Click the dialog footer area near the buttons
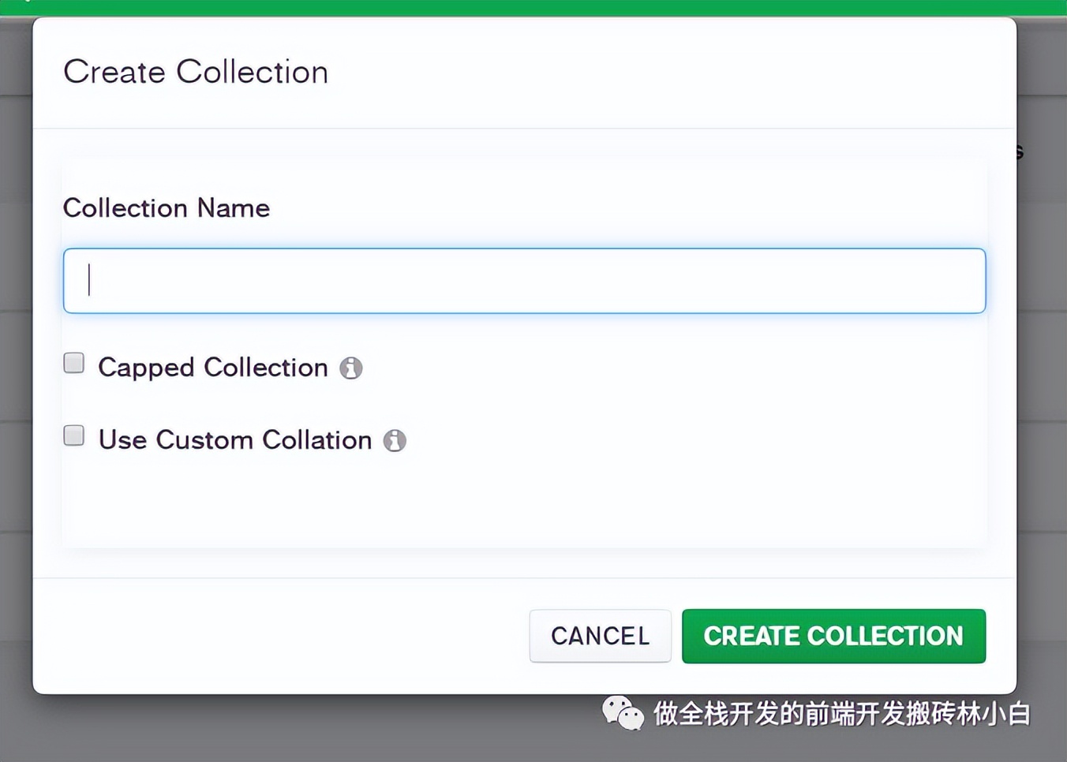 pyautogui.click(x=316, y=636)
